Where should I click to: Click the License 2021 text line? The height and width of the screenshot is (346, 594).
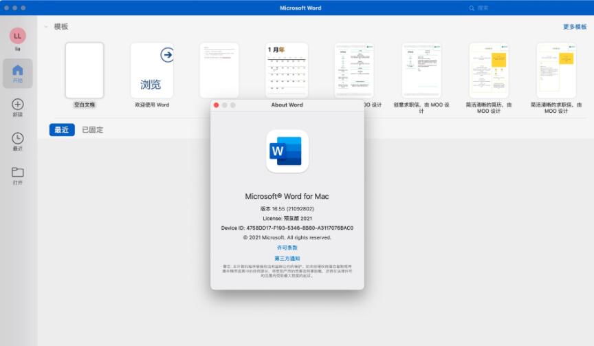point(287,218)
